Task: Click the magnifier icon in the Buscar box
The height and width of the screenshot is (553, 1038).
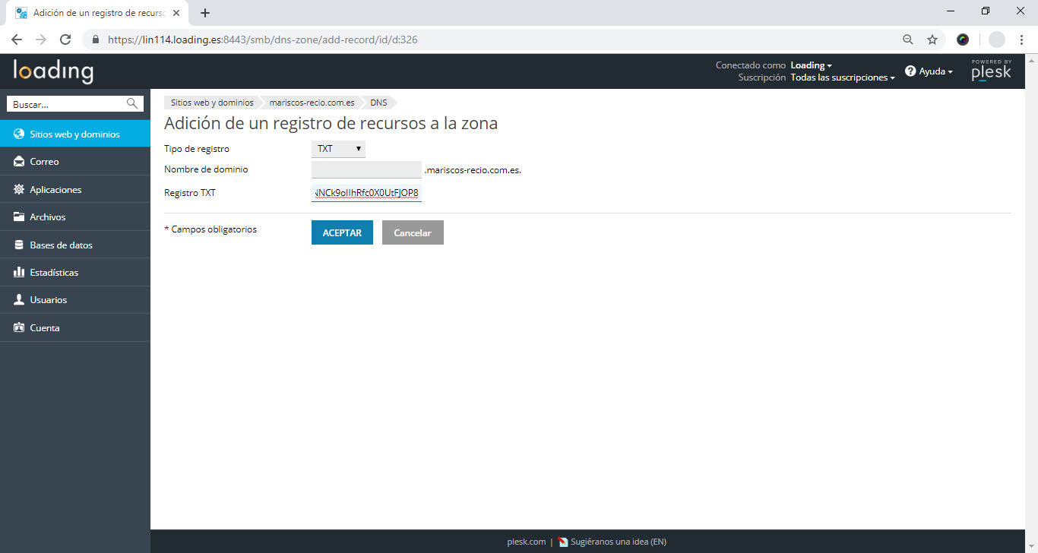Action: pos(132,104)
